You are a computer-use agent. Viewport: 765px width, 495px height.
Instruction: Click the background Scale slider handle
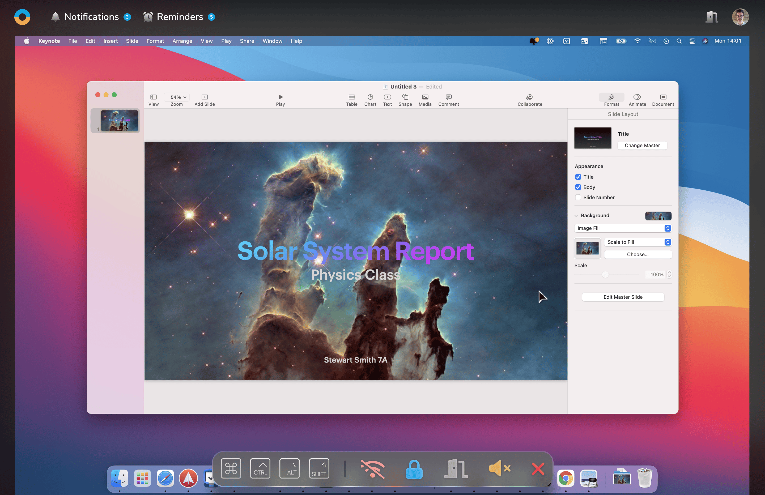[605, 275]
